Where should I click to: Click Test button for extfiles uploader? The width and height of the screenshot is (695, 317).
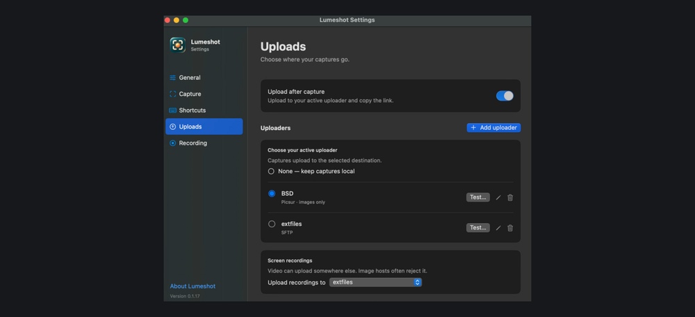point(478,227)
